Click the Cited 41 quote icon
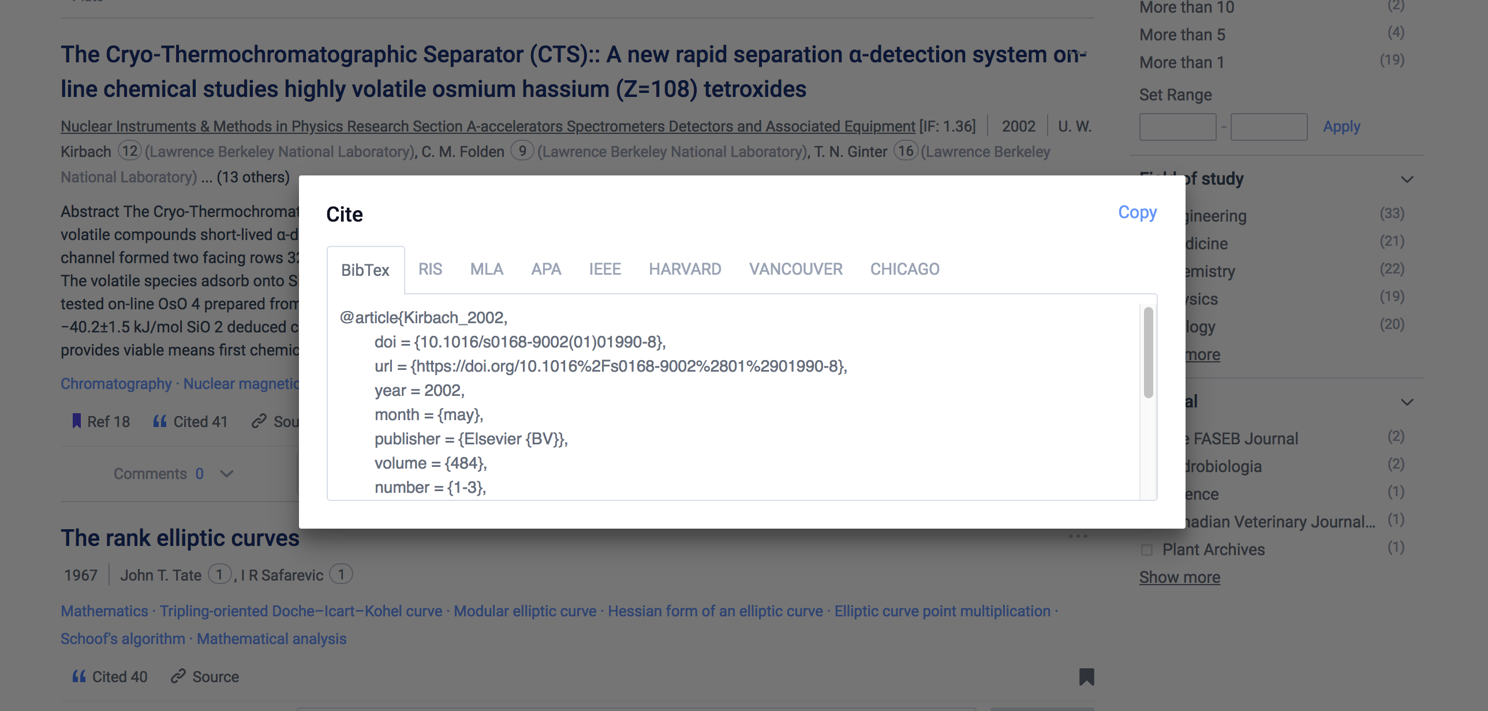This screenshot has height=711, width=1488. (160, 421)
